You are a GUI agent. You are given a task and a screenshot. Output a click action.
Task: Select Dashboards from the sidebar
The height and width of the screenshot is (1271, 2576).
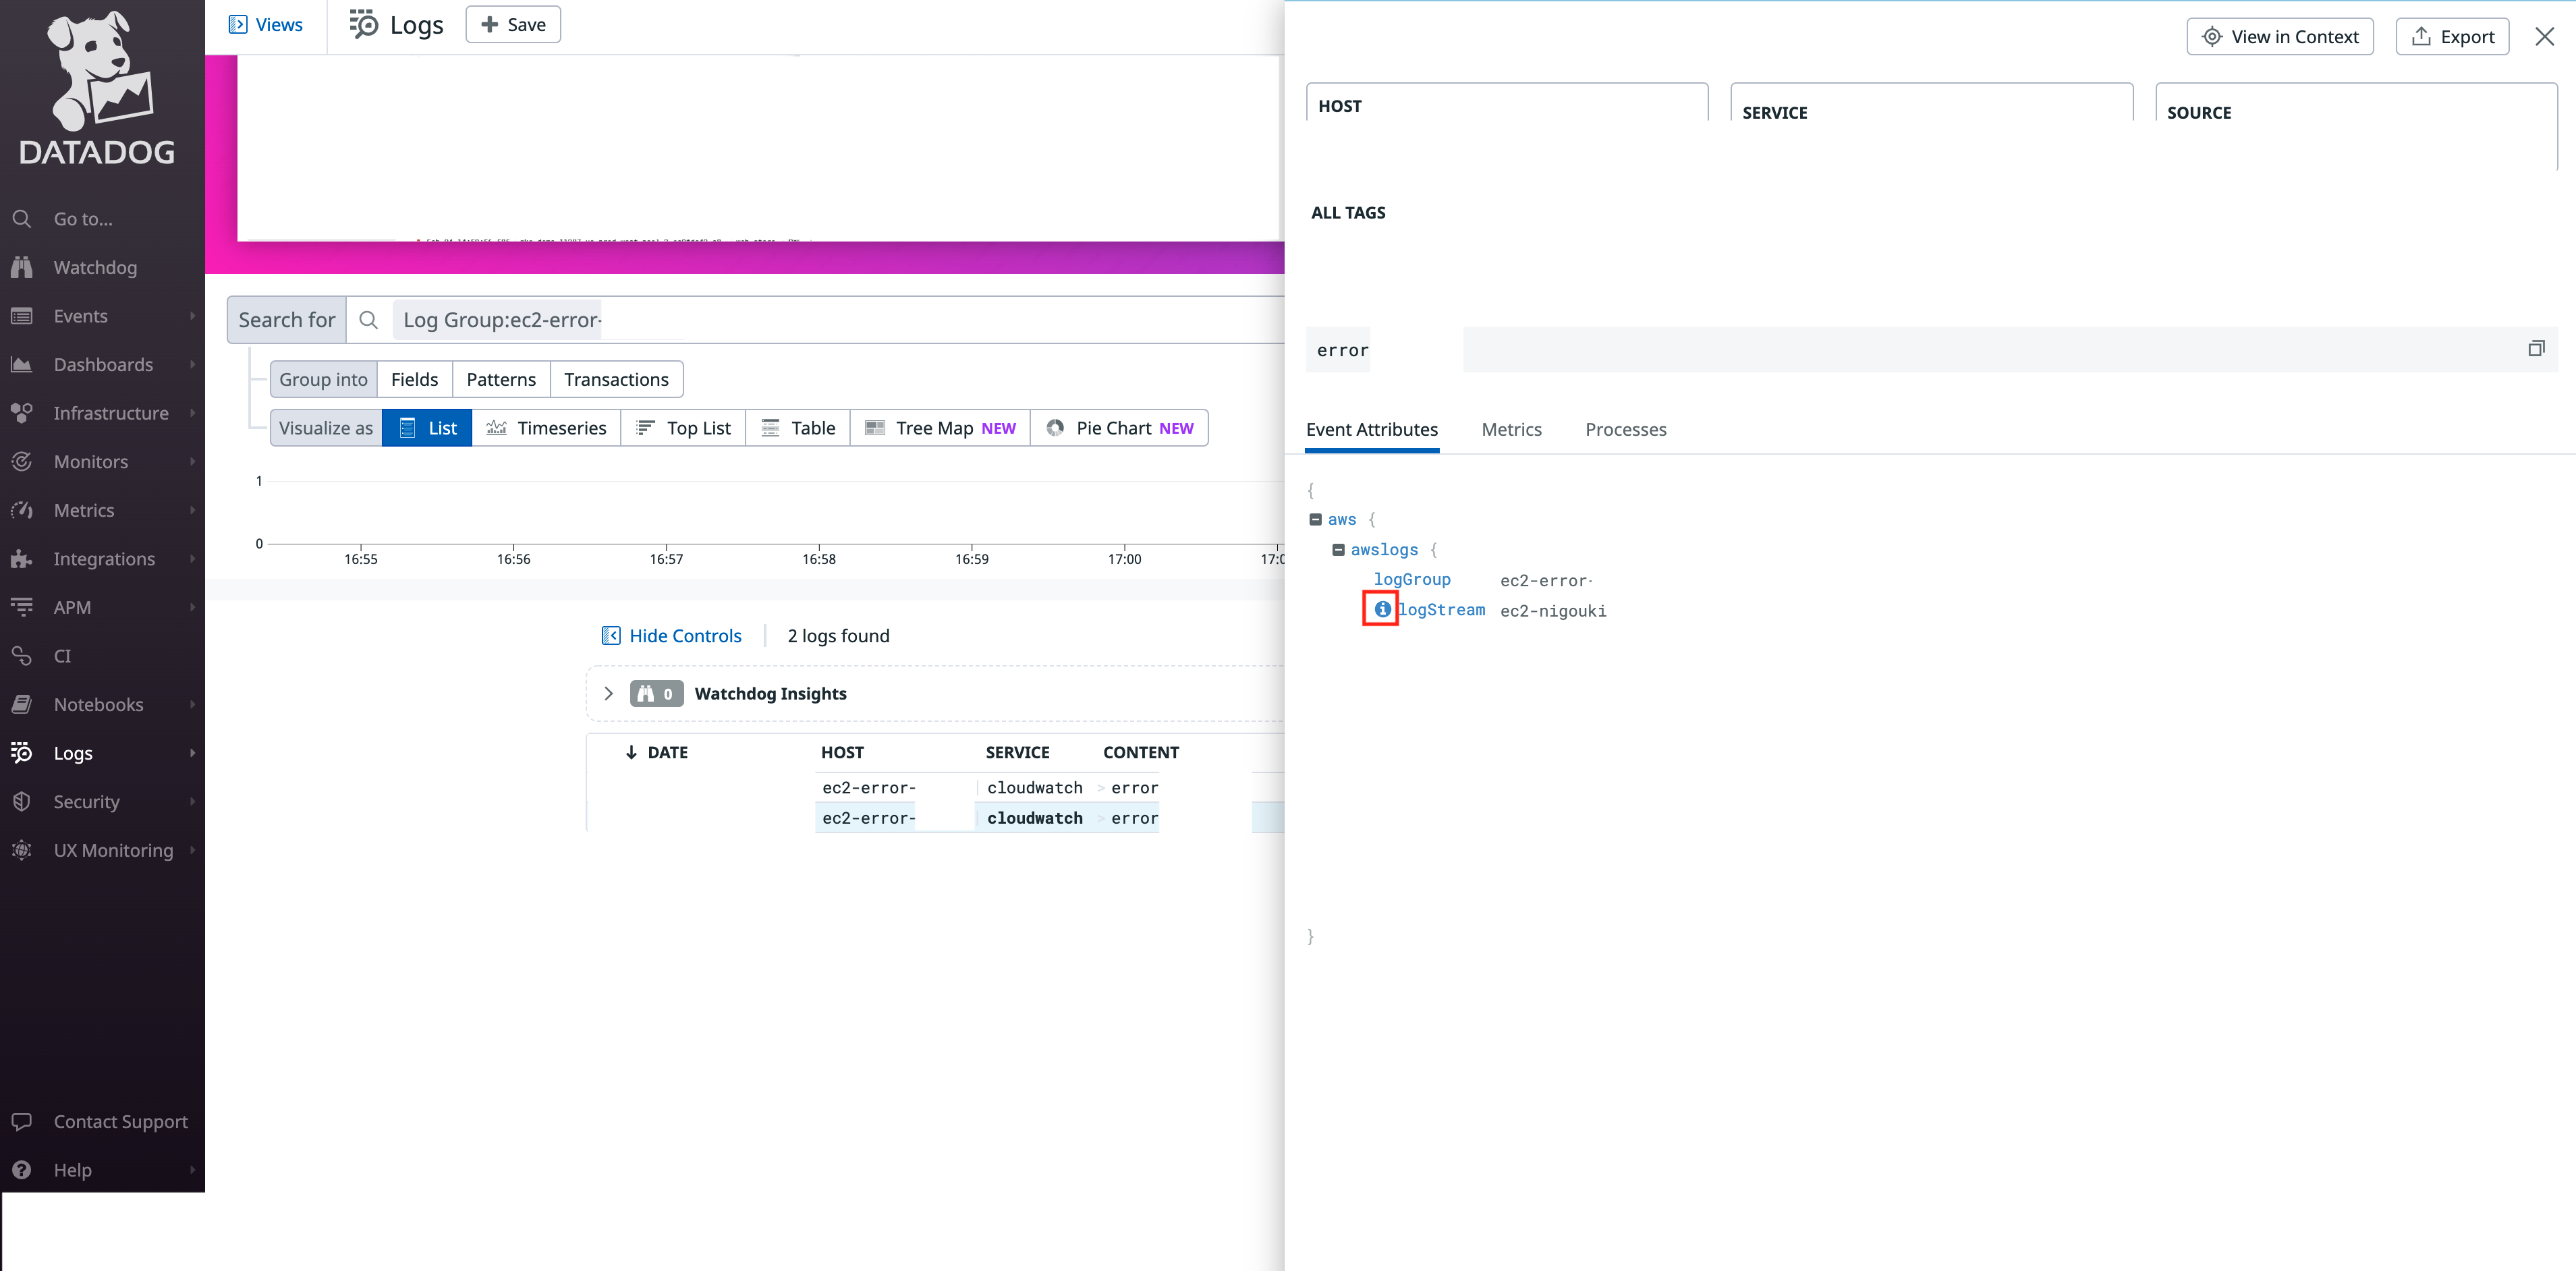(102, 364)
